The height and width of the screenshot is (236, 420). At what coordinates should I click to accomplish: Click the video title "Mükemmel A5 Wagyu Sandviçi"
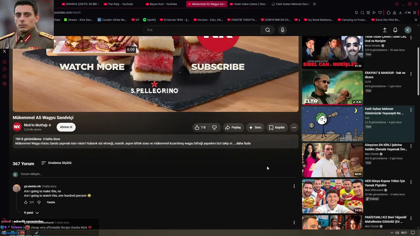(x=43, y=118)
